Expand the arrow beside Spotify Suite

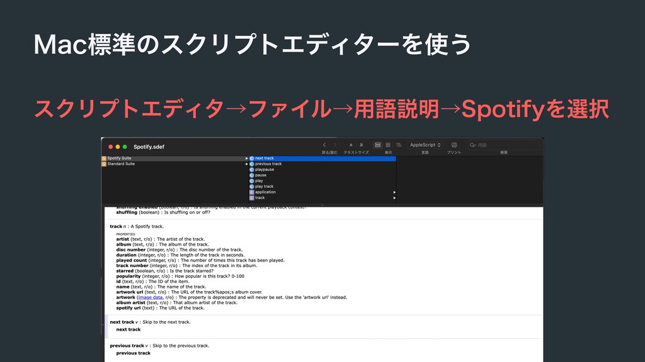246,158
